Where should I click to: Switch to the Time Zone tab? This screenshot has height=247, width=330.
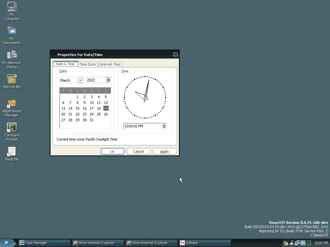click(x=88, y=64)
